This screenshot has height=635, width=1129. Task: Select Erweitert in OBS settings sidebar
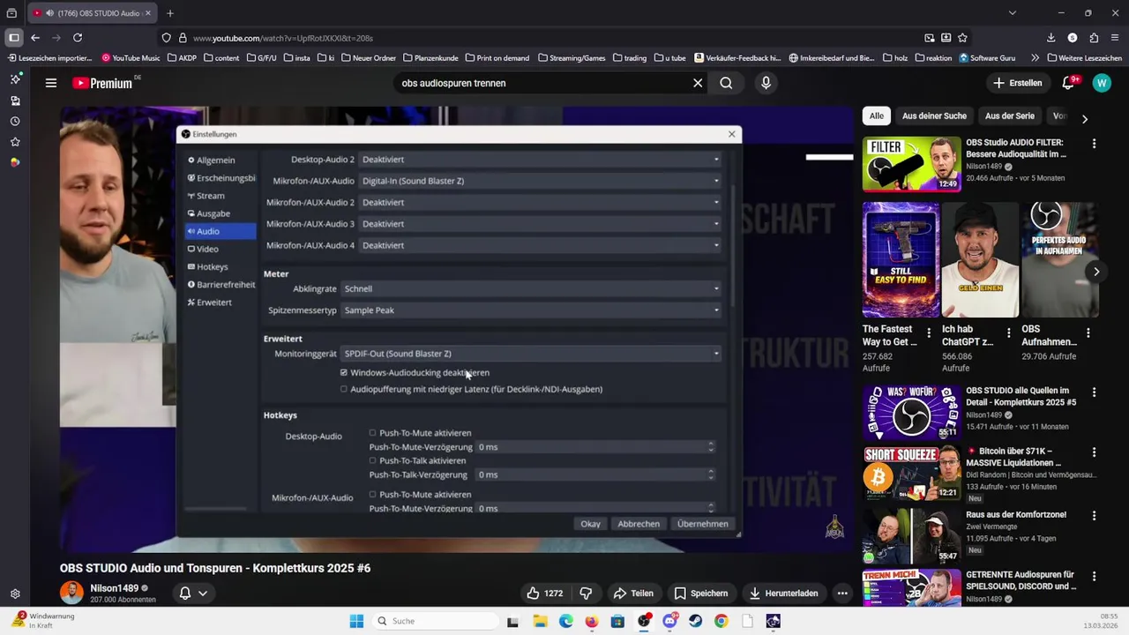click(213, 303)
